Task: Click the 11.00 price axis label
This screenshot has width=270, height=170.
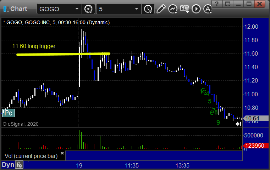Action: (x=251, y=94)
